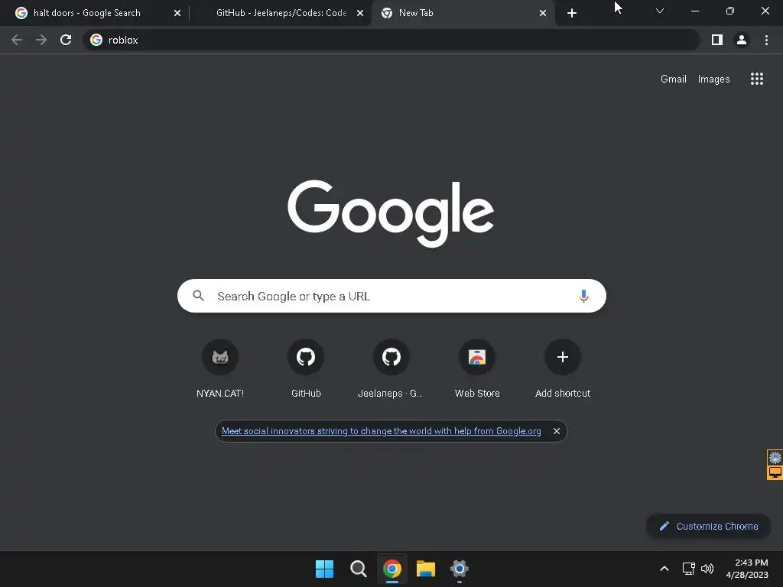
Task: Open the Jeelaneps GitHub shortcut
Action: click(x=391, y=368)
